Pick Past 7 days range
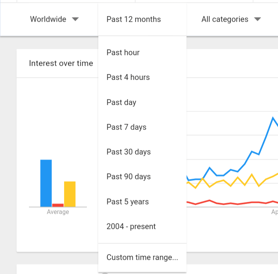278x274 pixels. [127, 127]
